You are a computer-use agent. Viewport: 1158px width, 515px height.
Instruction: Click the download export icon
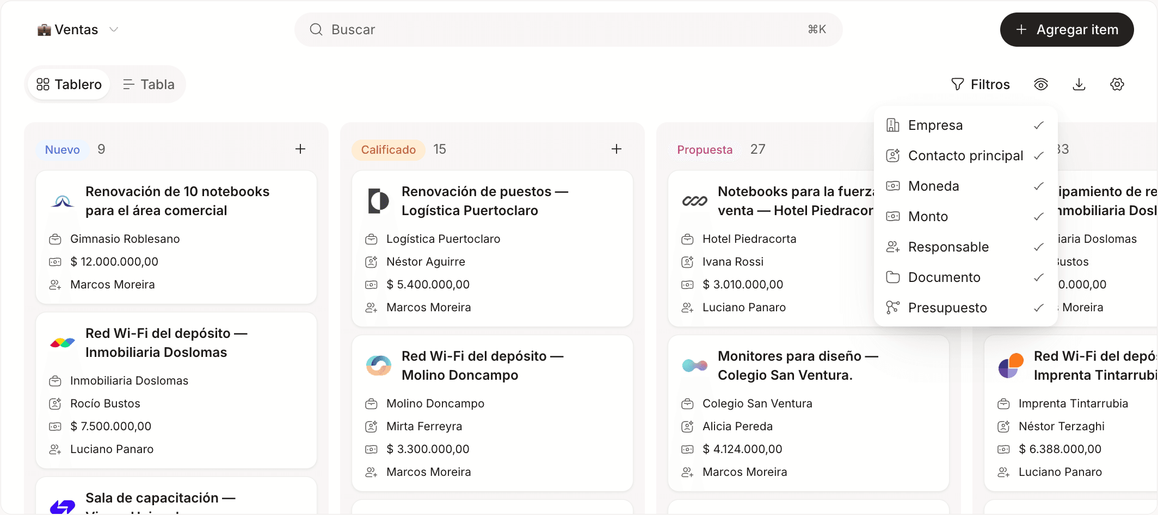pos(1079,84)
